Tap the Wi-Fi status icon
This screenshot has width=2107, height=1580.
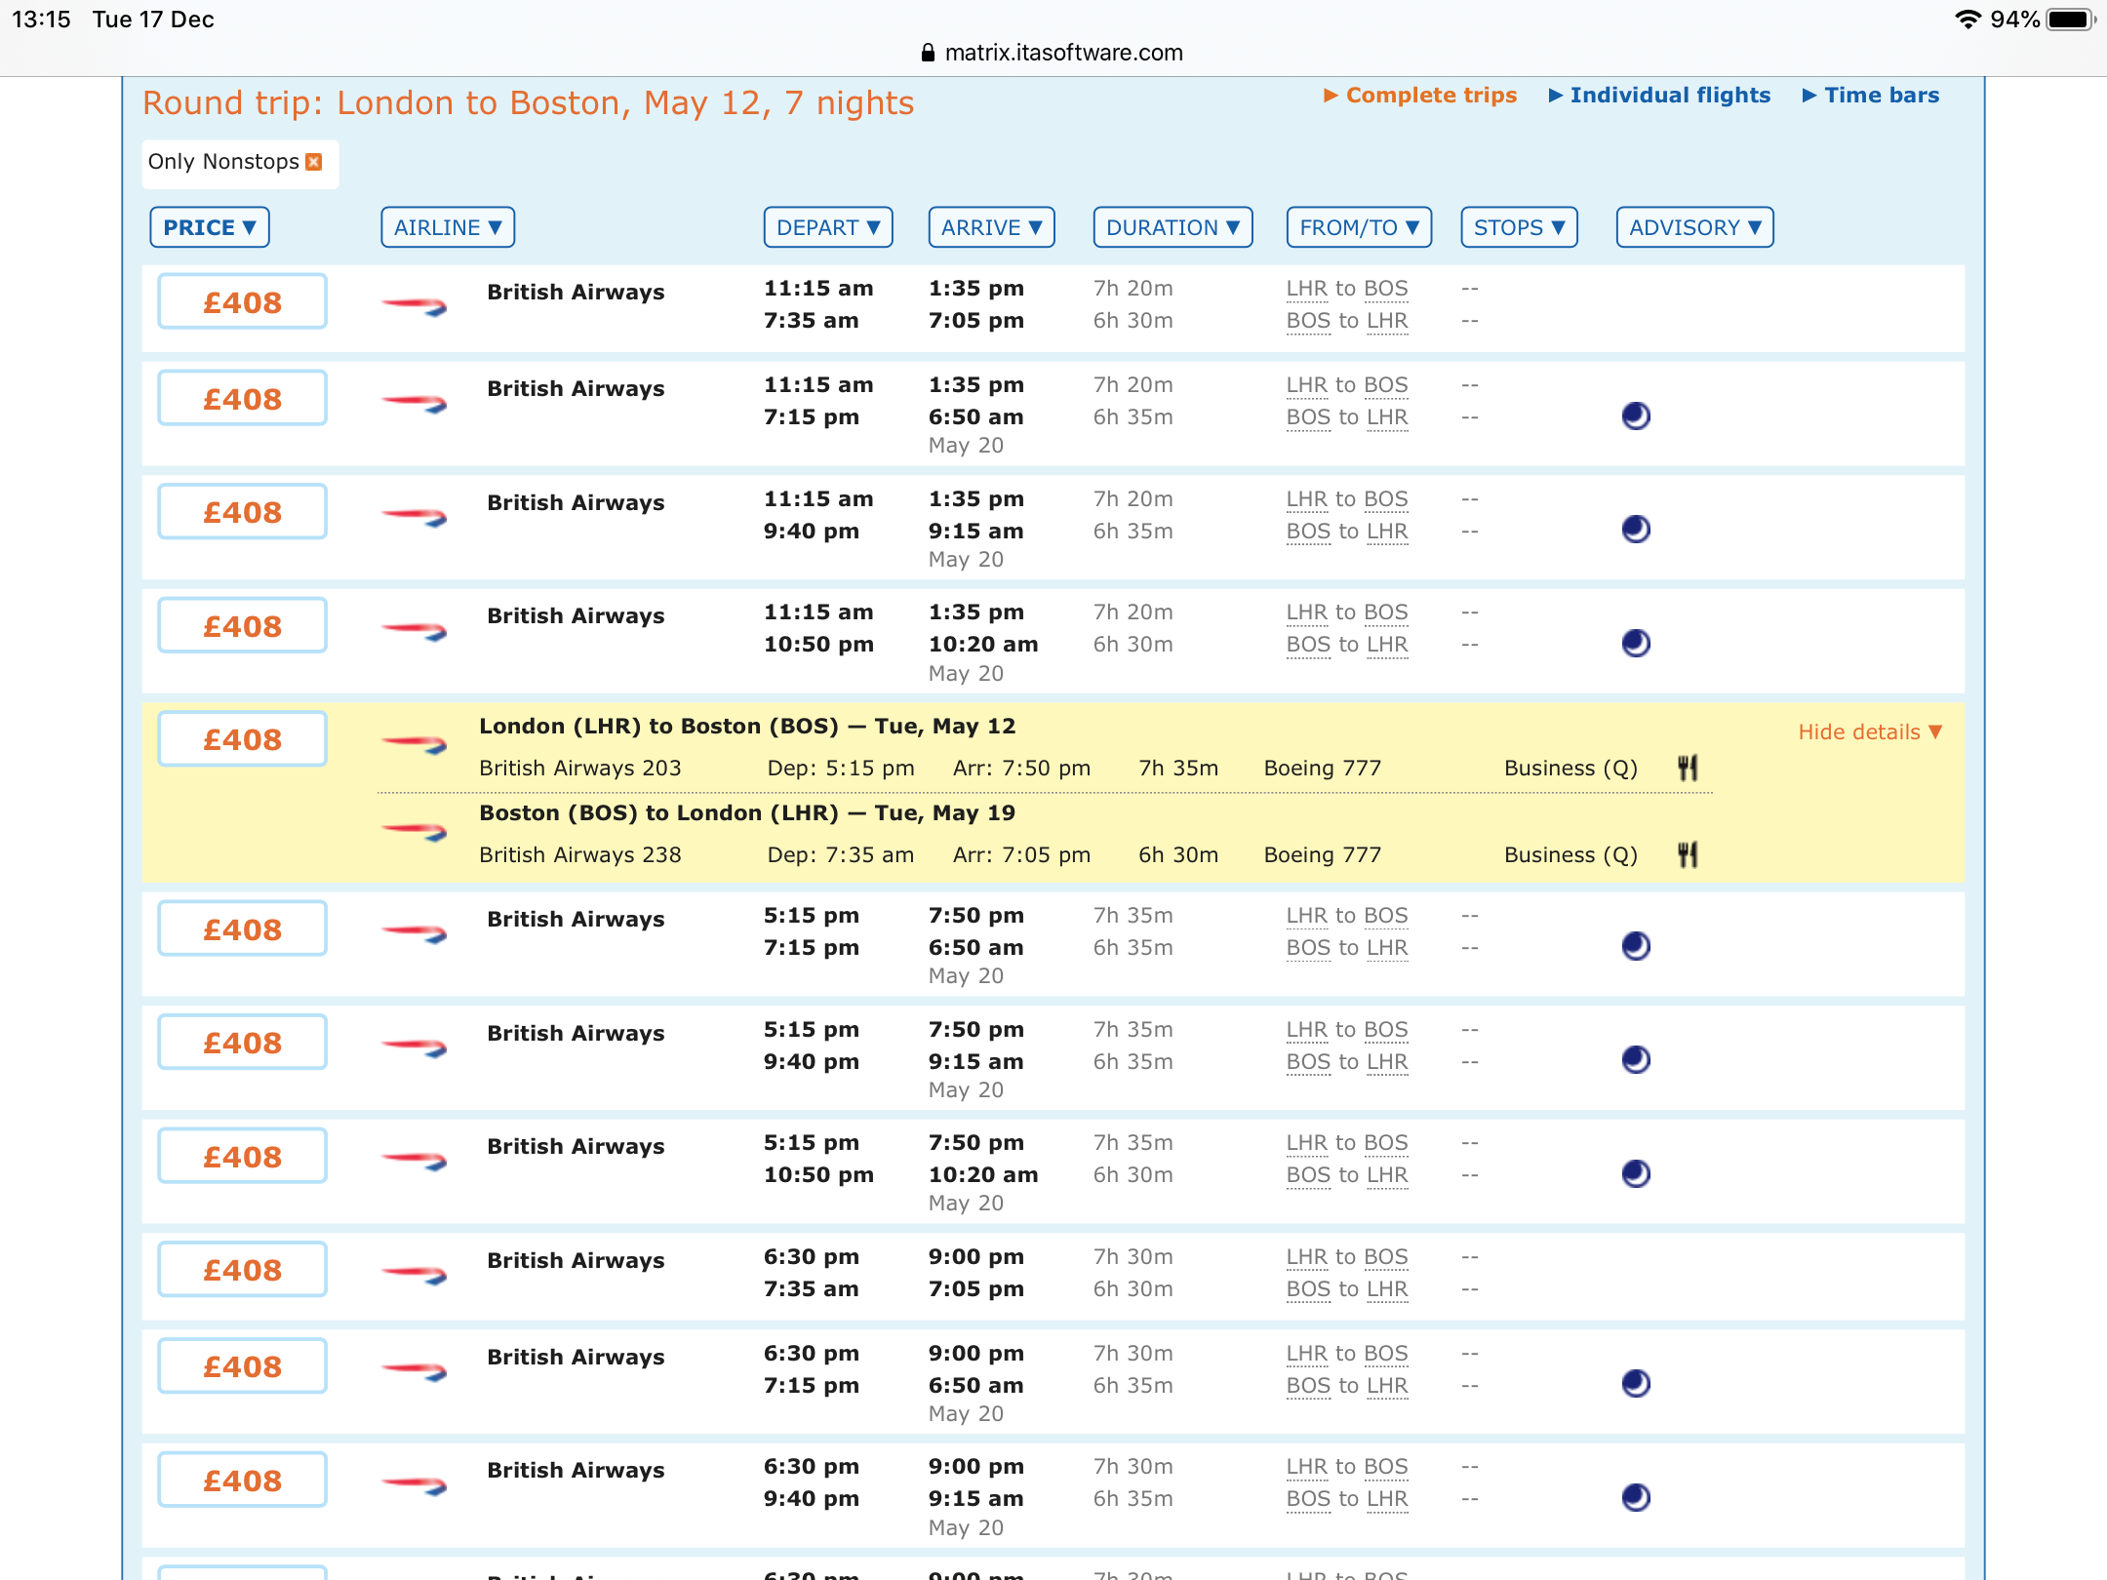(x=1968, y=20)
